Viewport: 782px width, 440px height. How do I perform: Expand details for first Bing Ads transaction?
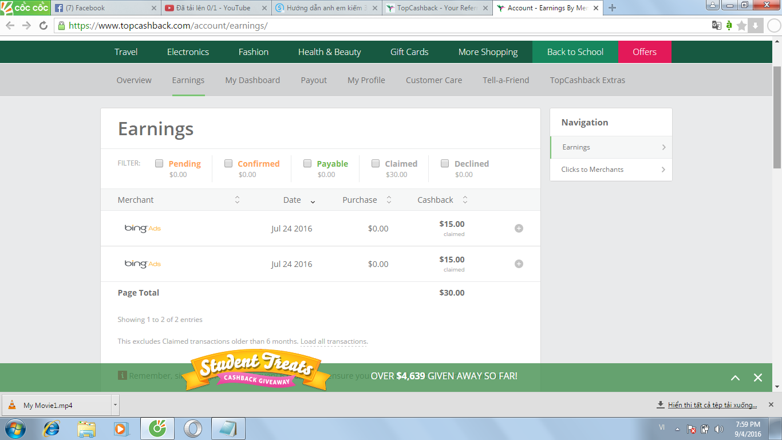(x=519, y=228)
